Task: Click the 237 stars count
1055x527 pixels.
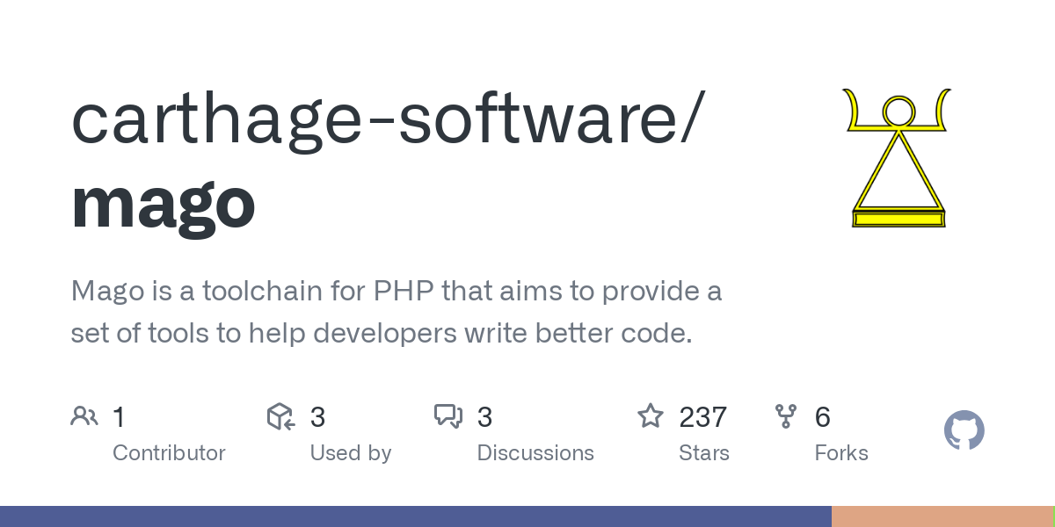Action: pyautogui.click(x=702, y=417)
